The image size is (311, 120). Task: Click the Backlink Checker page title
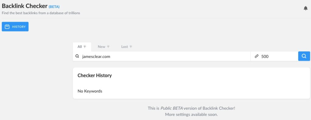[x=25, y=6]
